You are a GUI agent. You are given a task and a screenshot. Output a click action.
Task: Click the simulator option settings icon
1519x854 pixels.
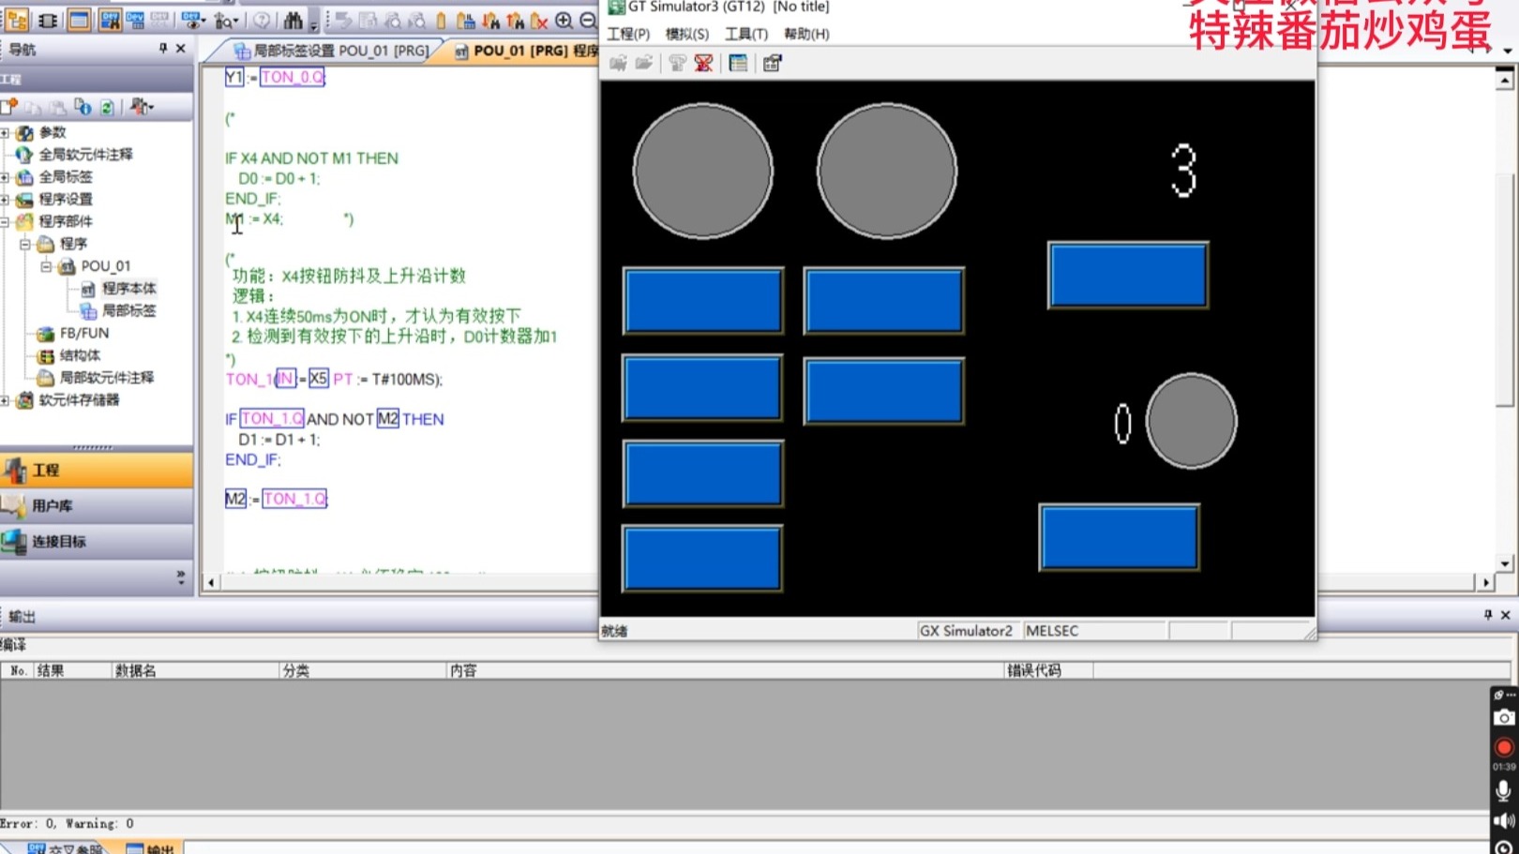(772, 63)
